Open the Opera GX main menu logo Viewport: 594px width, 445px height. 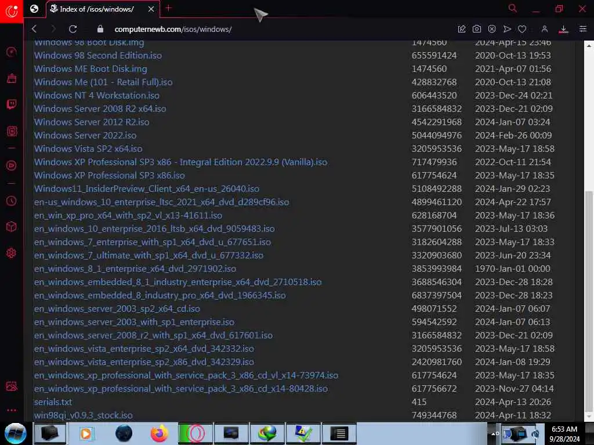pyautogui.click(x=12, y=10)
